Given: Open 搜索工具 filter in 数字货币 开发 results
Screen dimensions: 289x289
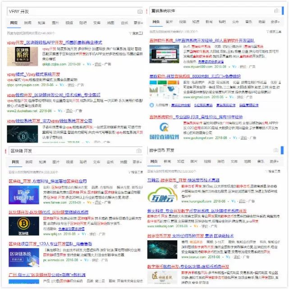Looking at the screenshot, I should pos(273,171).
